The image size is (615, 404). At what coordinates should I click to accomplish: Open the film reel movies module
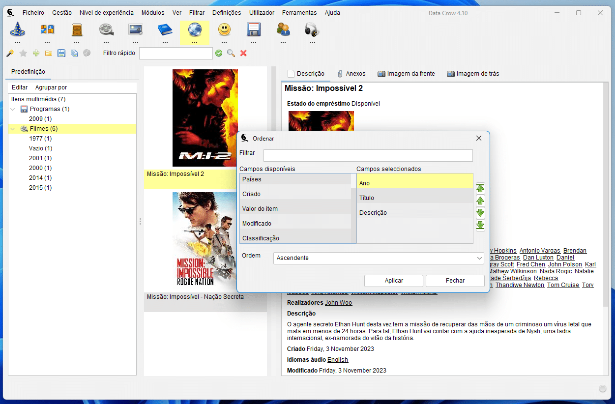(106, 30)
